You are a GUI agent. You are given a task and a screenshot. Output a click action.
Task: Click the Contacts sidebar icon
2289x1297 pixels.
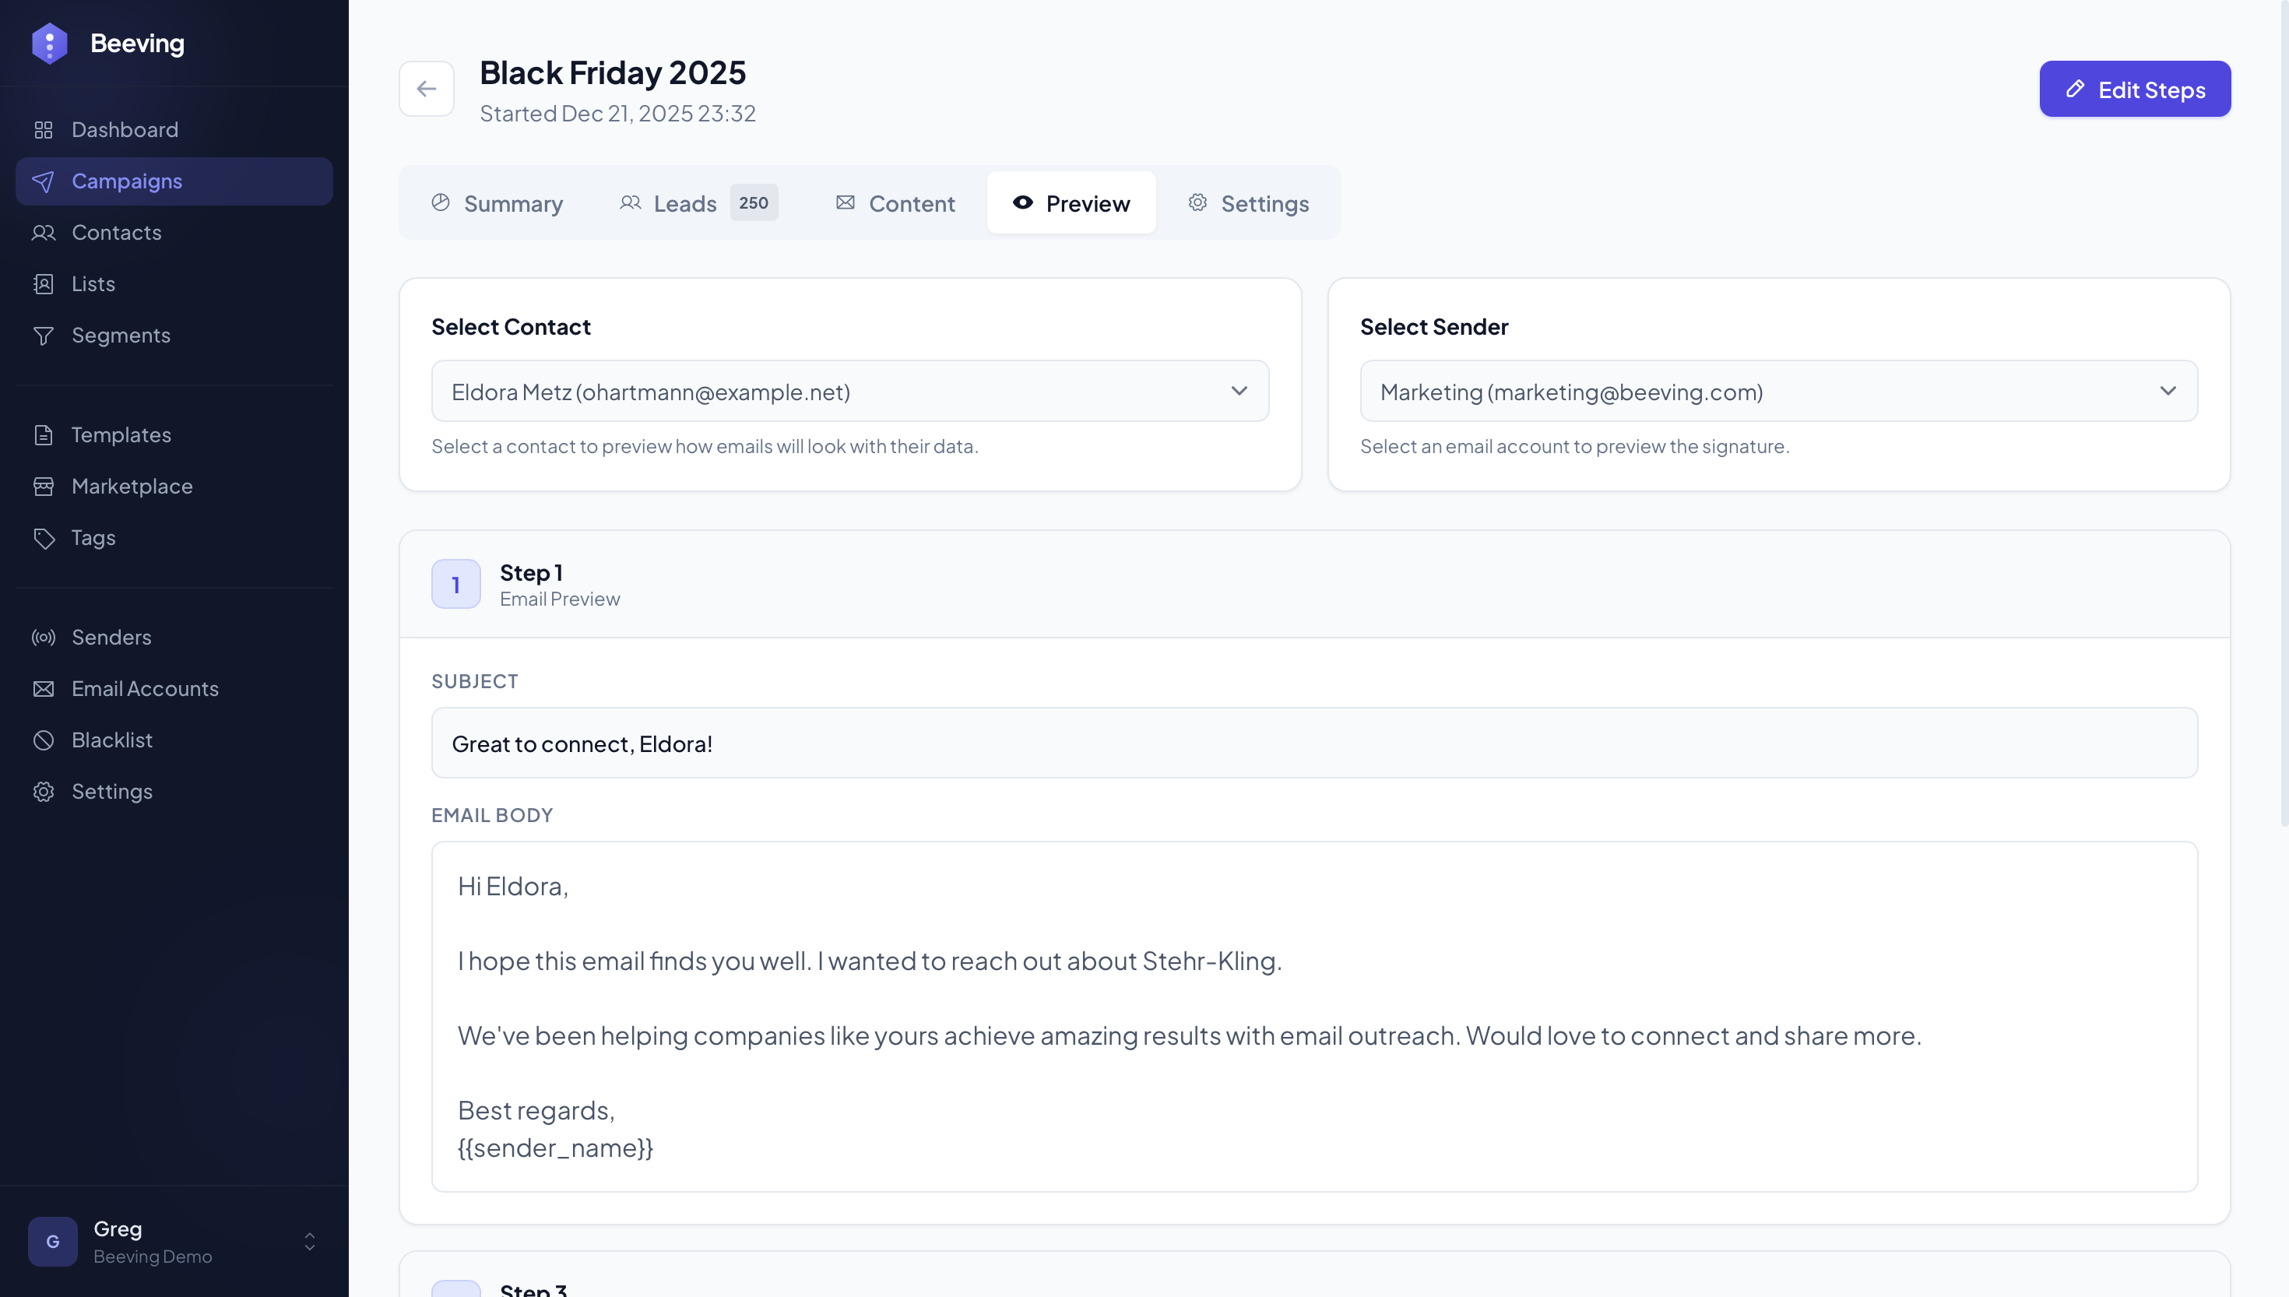point(44,233)
